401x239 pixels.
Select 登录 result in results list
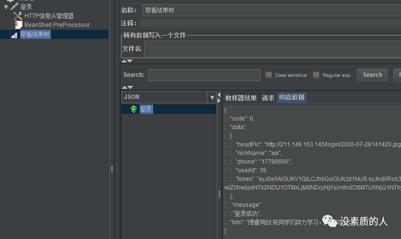pos(146,109)
